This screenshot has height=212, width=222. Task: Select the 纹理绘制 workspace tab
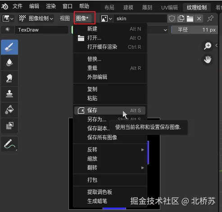point(197,8)
